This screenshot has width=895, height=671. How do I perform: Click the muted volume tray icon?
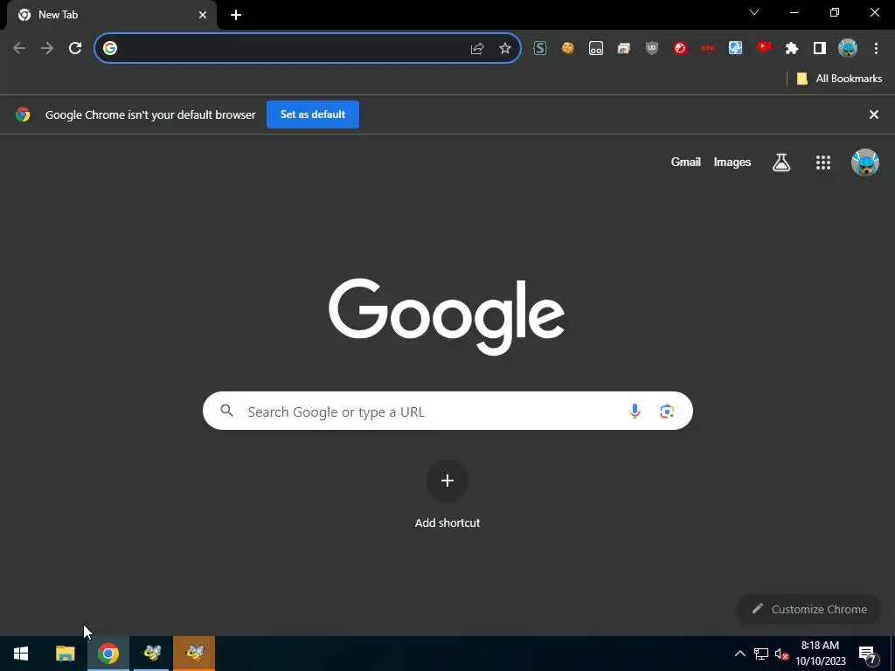[x=781, y=654]
